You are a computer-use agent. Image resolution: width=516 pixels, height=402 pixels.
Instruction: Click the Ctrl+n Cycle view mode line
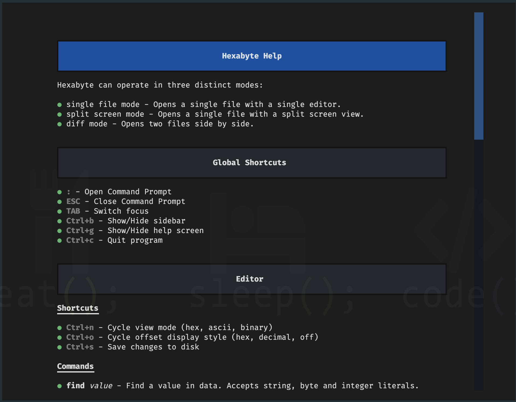pyautogui.click(x=169, y=328)
